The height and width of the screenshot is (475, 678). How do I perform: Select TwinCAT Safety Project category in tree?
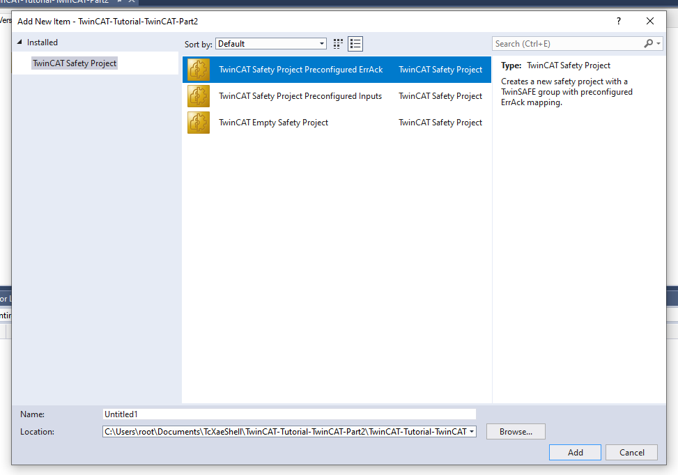pyautogui.click(x=75, y=63)
